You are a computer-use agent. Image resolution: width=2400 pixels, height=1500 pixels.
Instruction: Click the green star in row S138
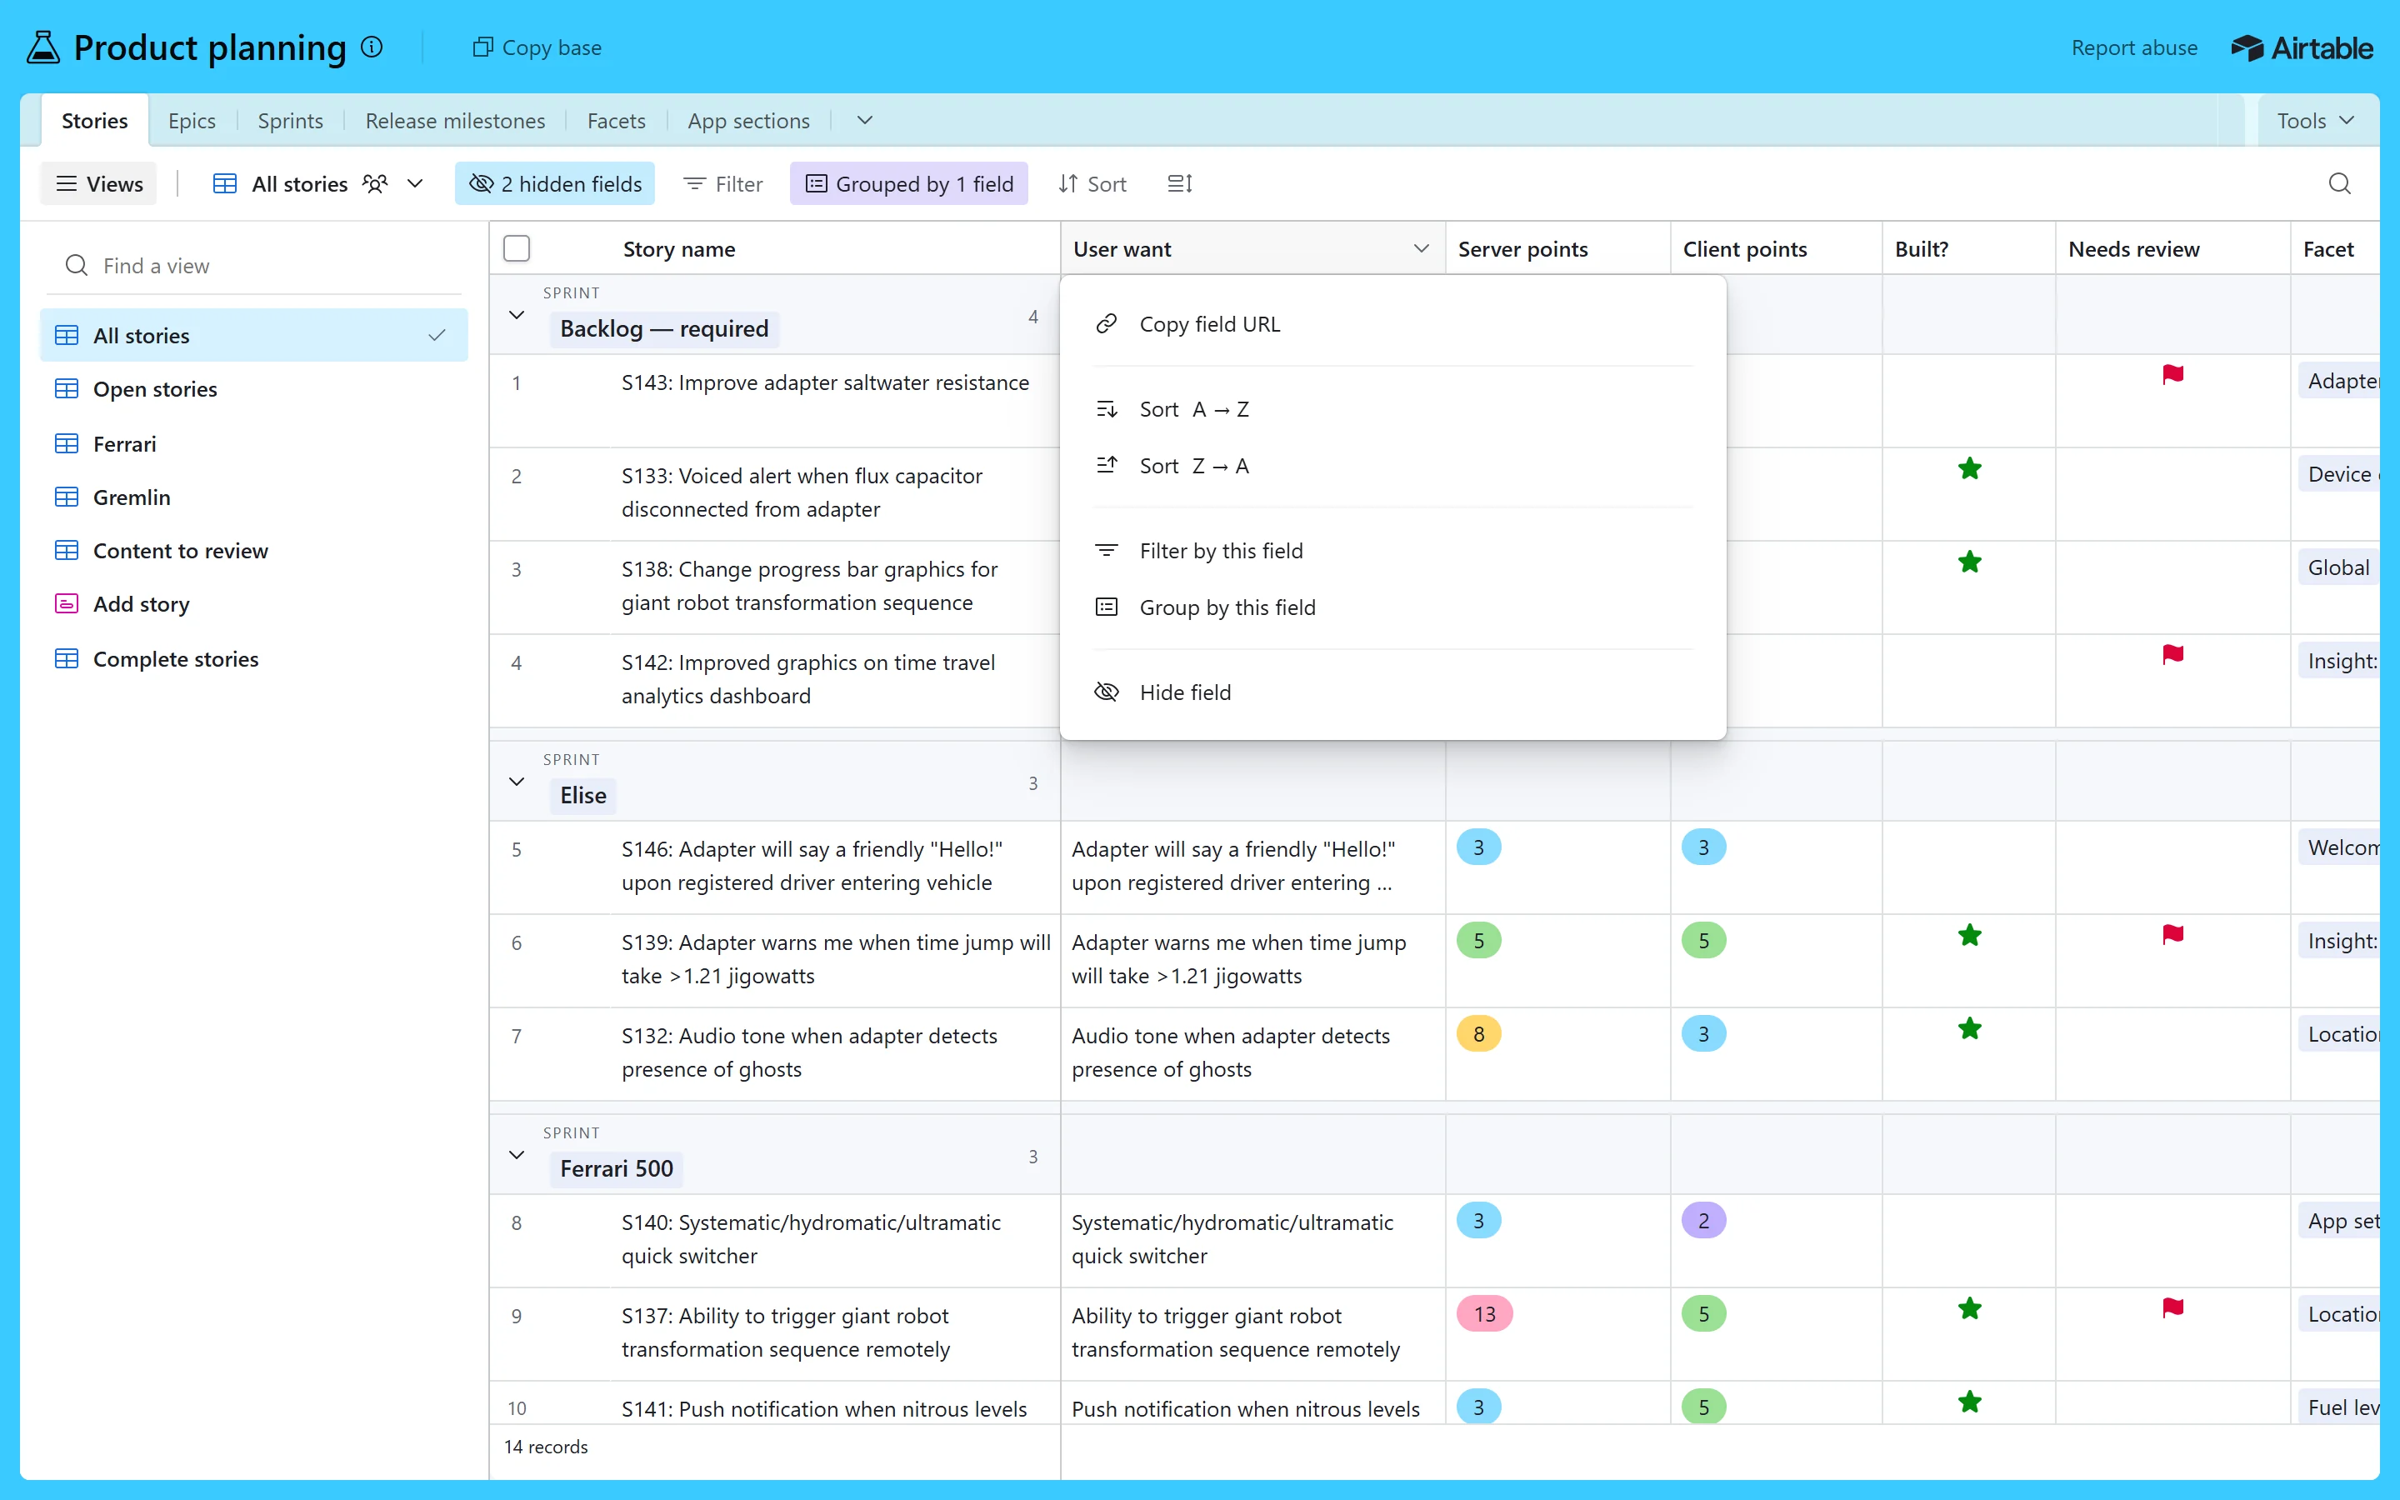[1970, 562]
